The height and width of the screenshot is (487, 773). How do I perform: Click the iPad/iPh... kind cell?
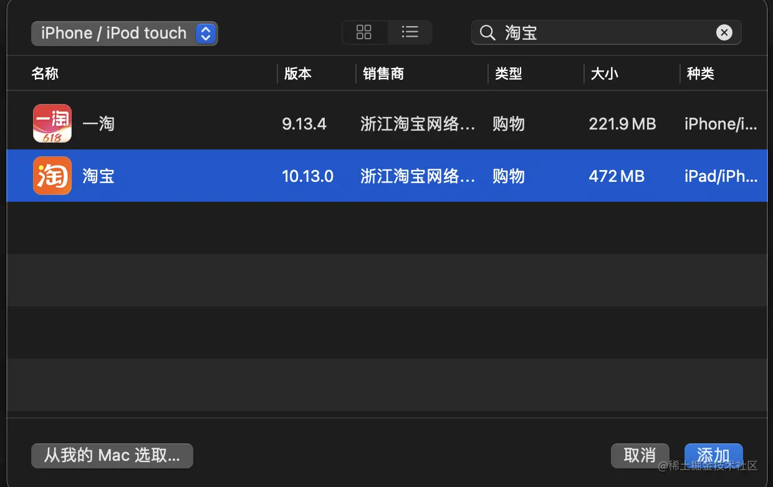point(721,176)
